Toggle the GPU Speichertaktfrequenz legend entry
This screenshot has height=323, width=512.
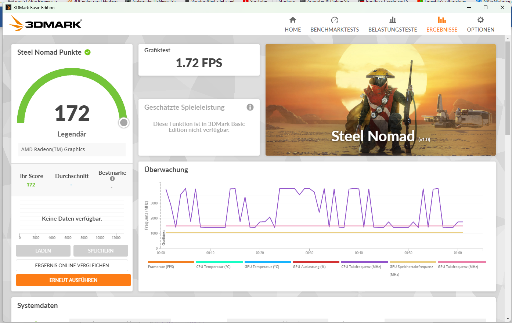pyautogui.click(x=412, y=269)
